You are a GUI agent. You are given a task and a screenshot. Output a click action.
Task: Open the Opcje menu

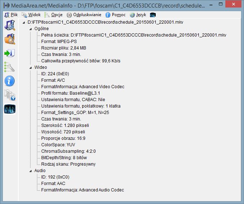coord(54,15)
